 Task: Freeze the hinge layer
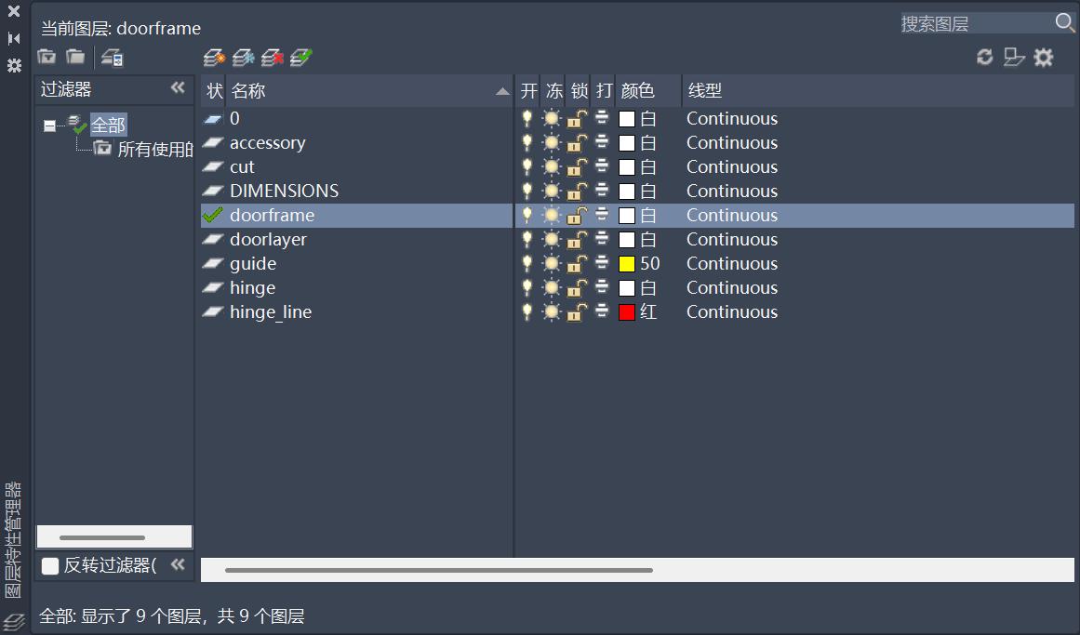pyautogui.click(x=552, y=287)
